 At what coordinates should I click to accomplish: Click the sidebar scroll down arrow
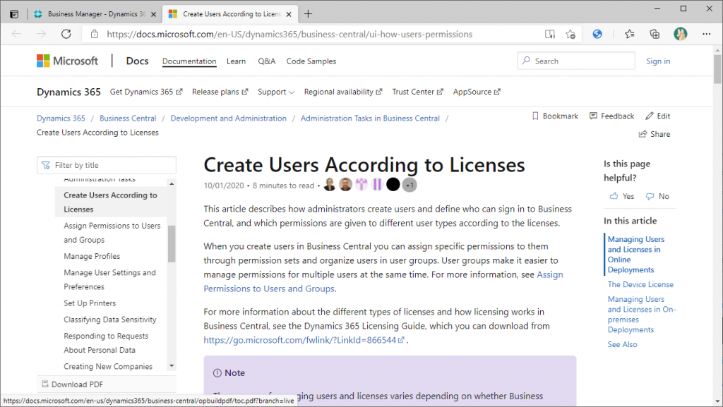(172, 366)
